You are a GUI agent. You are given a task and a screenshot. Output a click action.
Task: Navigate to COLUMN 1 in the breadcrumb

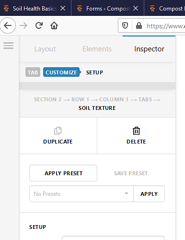click(x=114, y=99)
